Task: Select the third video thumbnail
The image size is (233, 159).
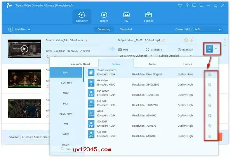Action: 24,108
